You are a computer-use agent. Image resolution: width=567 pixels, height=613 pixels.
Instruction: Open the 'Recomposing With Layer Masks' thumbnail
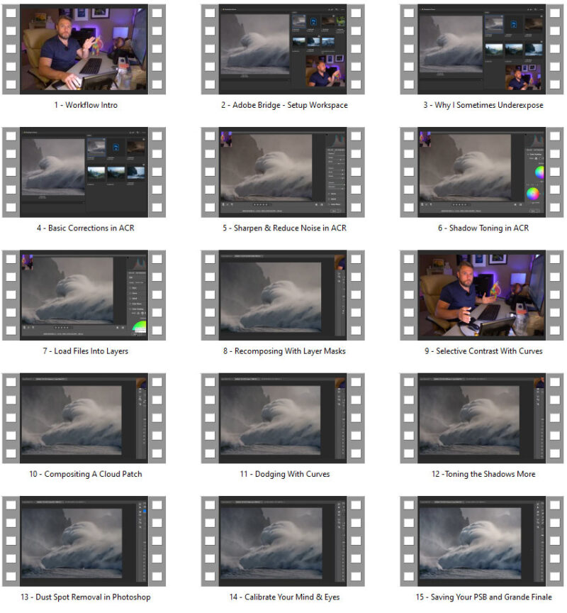(283, 294)
